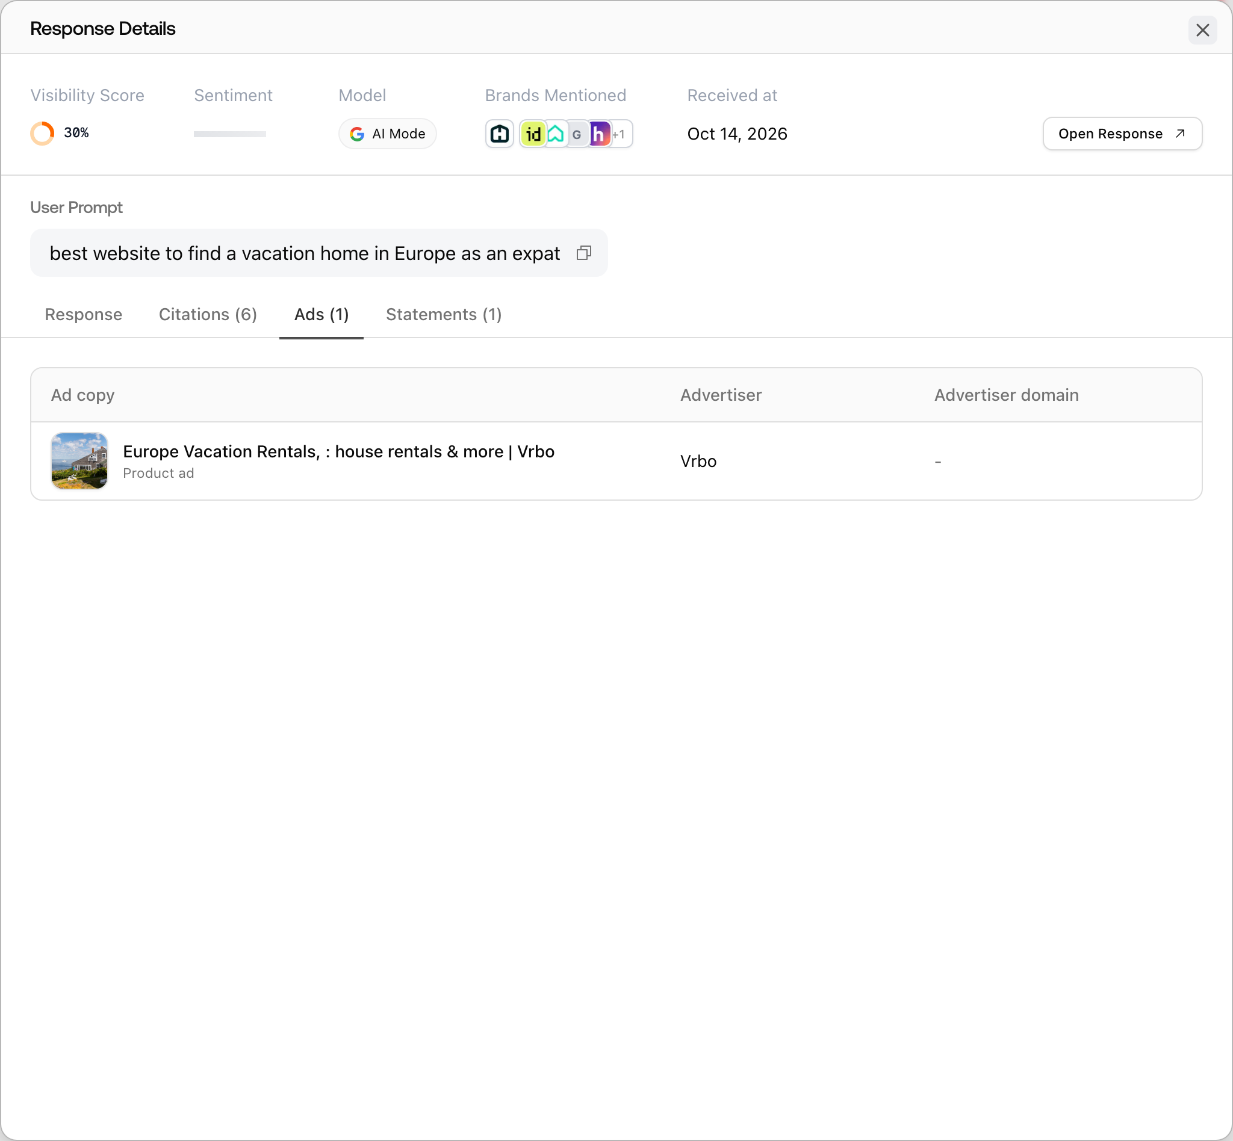Viewport: 1233px width, 1141px height.
Task: Click the 'Europe Vacation Rentals' ad title
Action: 338,451
